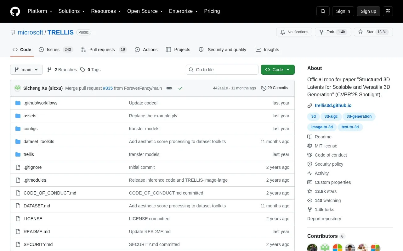Click the assets folder icon

pyautogui.click(x=18, y=116)
